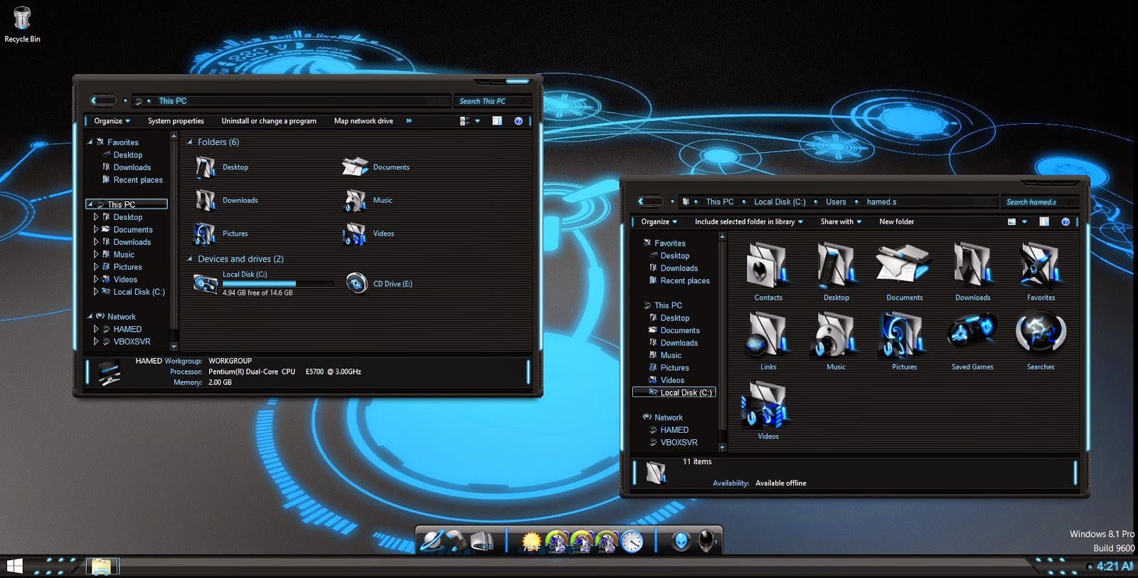
Task: Go back in hamed.s window
Action: pyautogui.click(x=650, y=201)
